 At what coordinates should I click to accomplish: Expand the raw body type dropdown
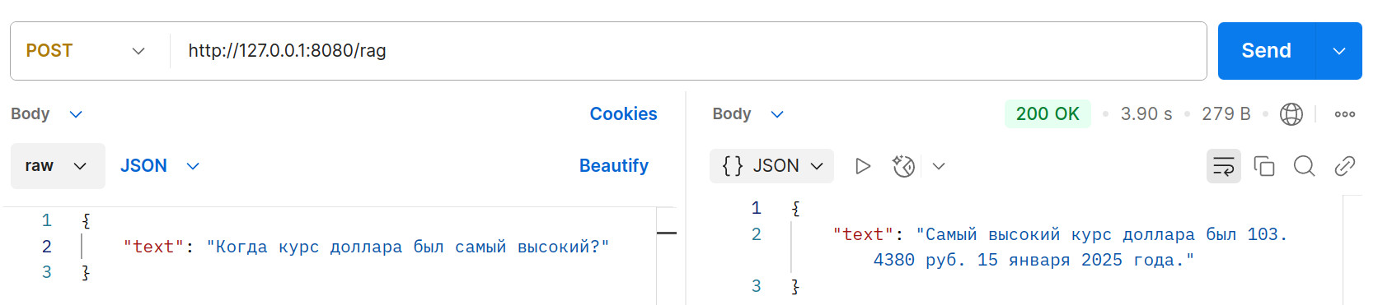[x=58, y=166]
